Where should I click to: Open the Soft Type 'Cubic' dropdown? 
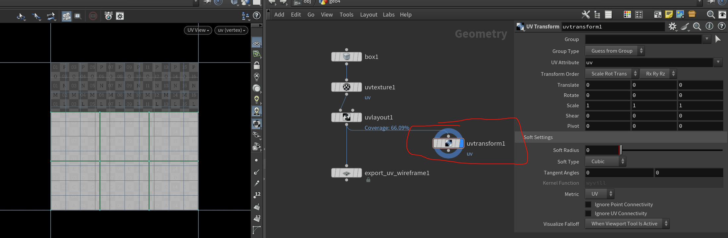tap(605, 162)
